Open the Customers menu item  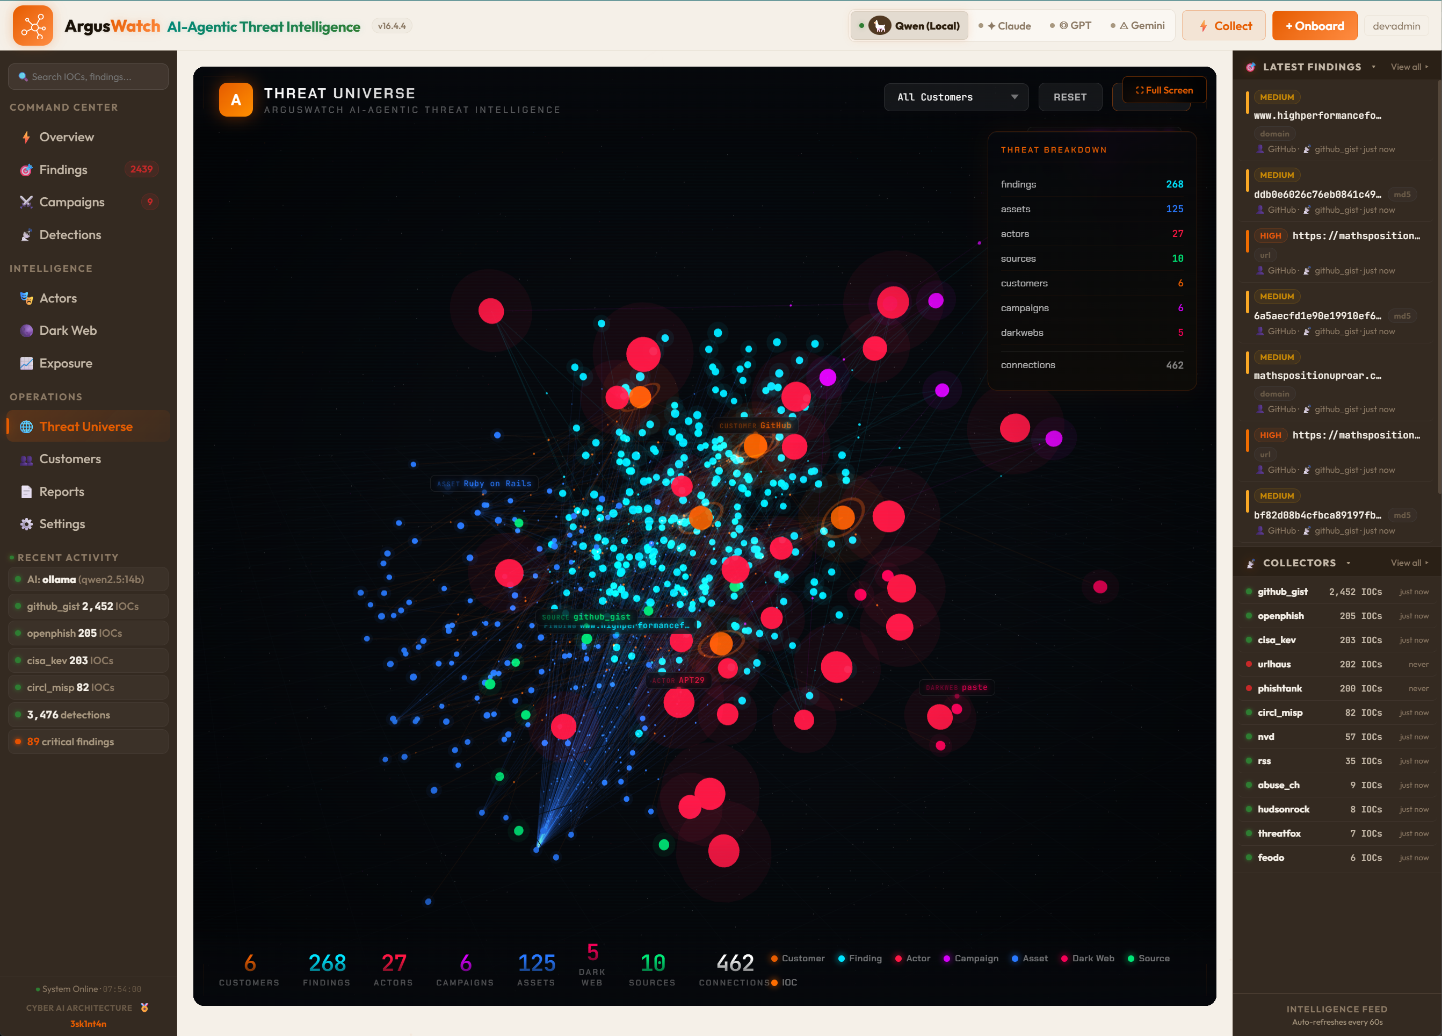tap(70, 459)
